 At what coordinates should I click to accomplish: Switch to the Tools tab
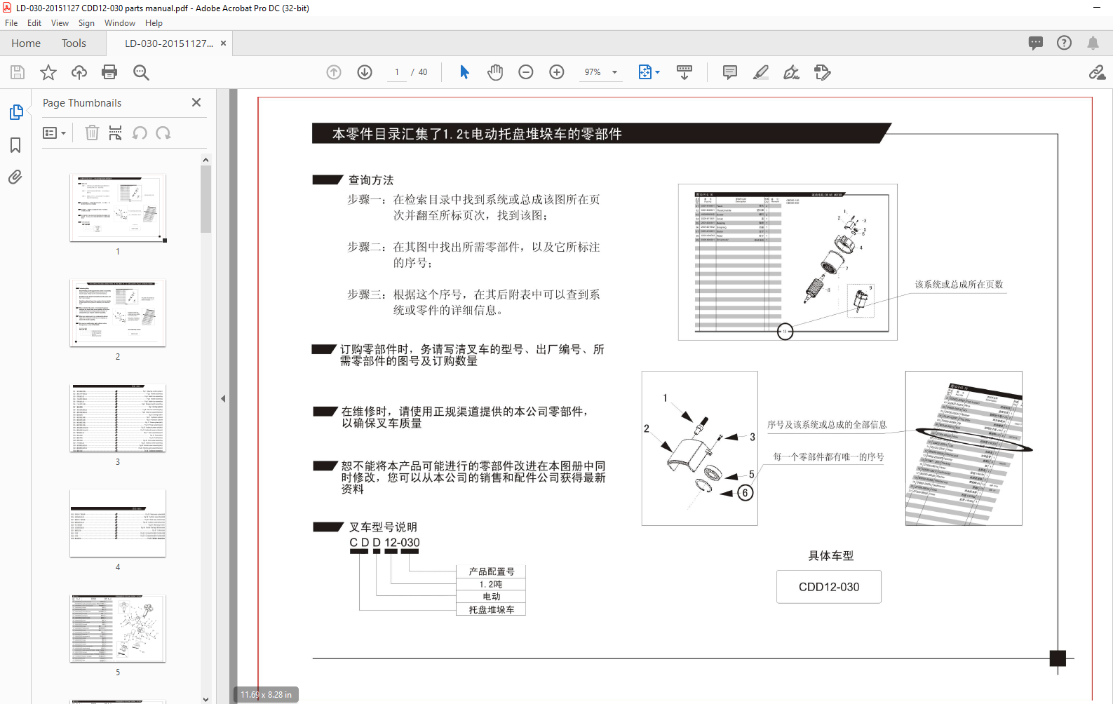coord(74,43)
